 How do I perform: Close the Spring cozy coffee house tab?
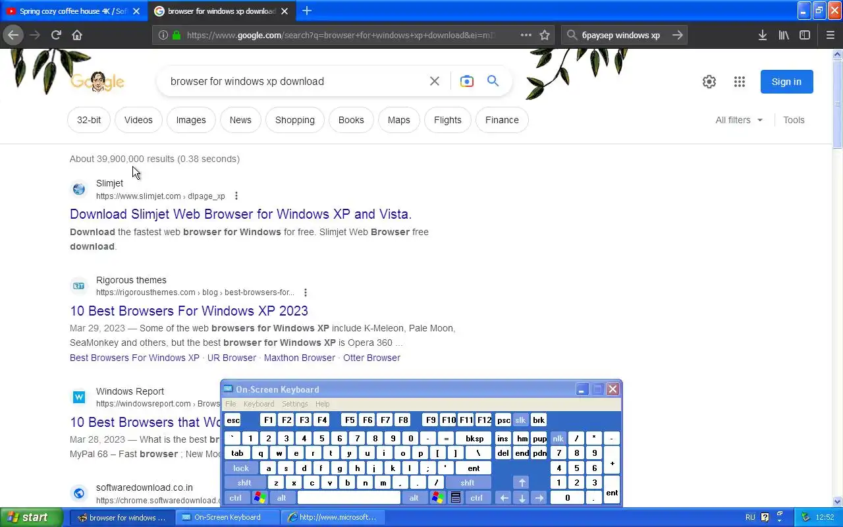tap(136, 11)
